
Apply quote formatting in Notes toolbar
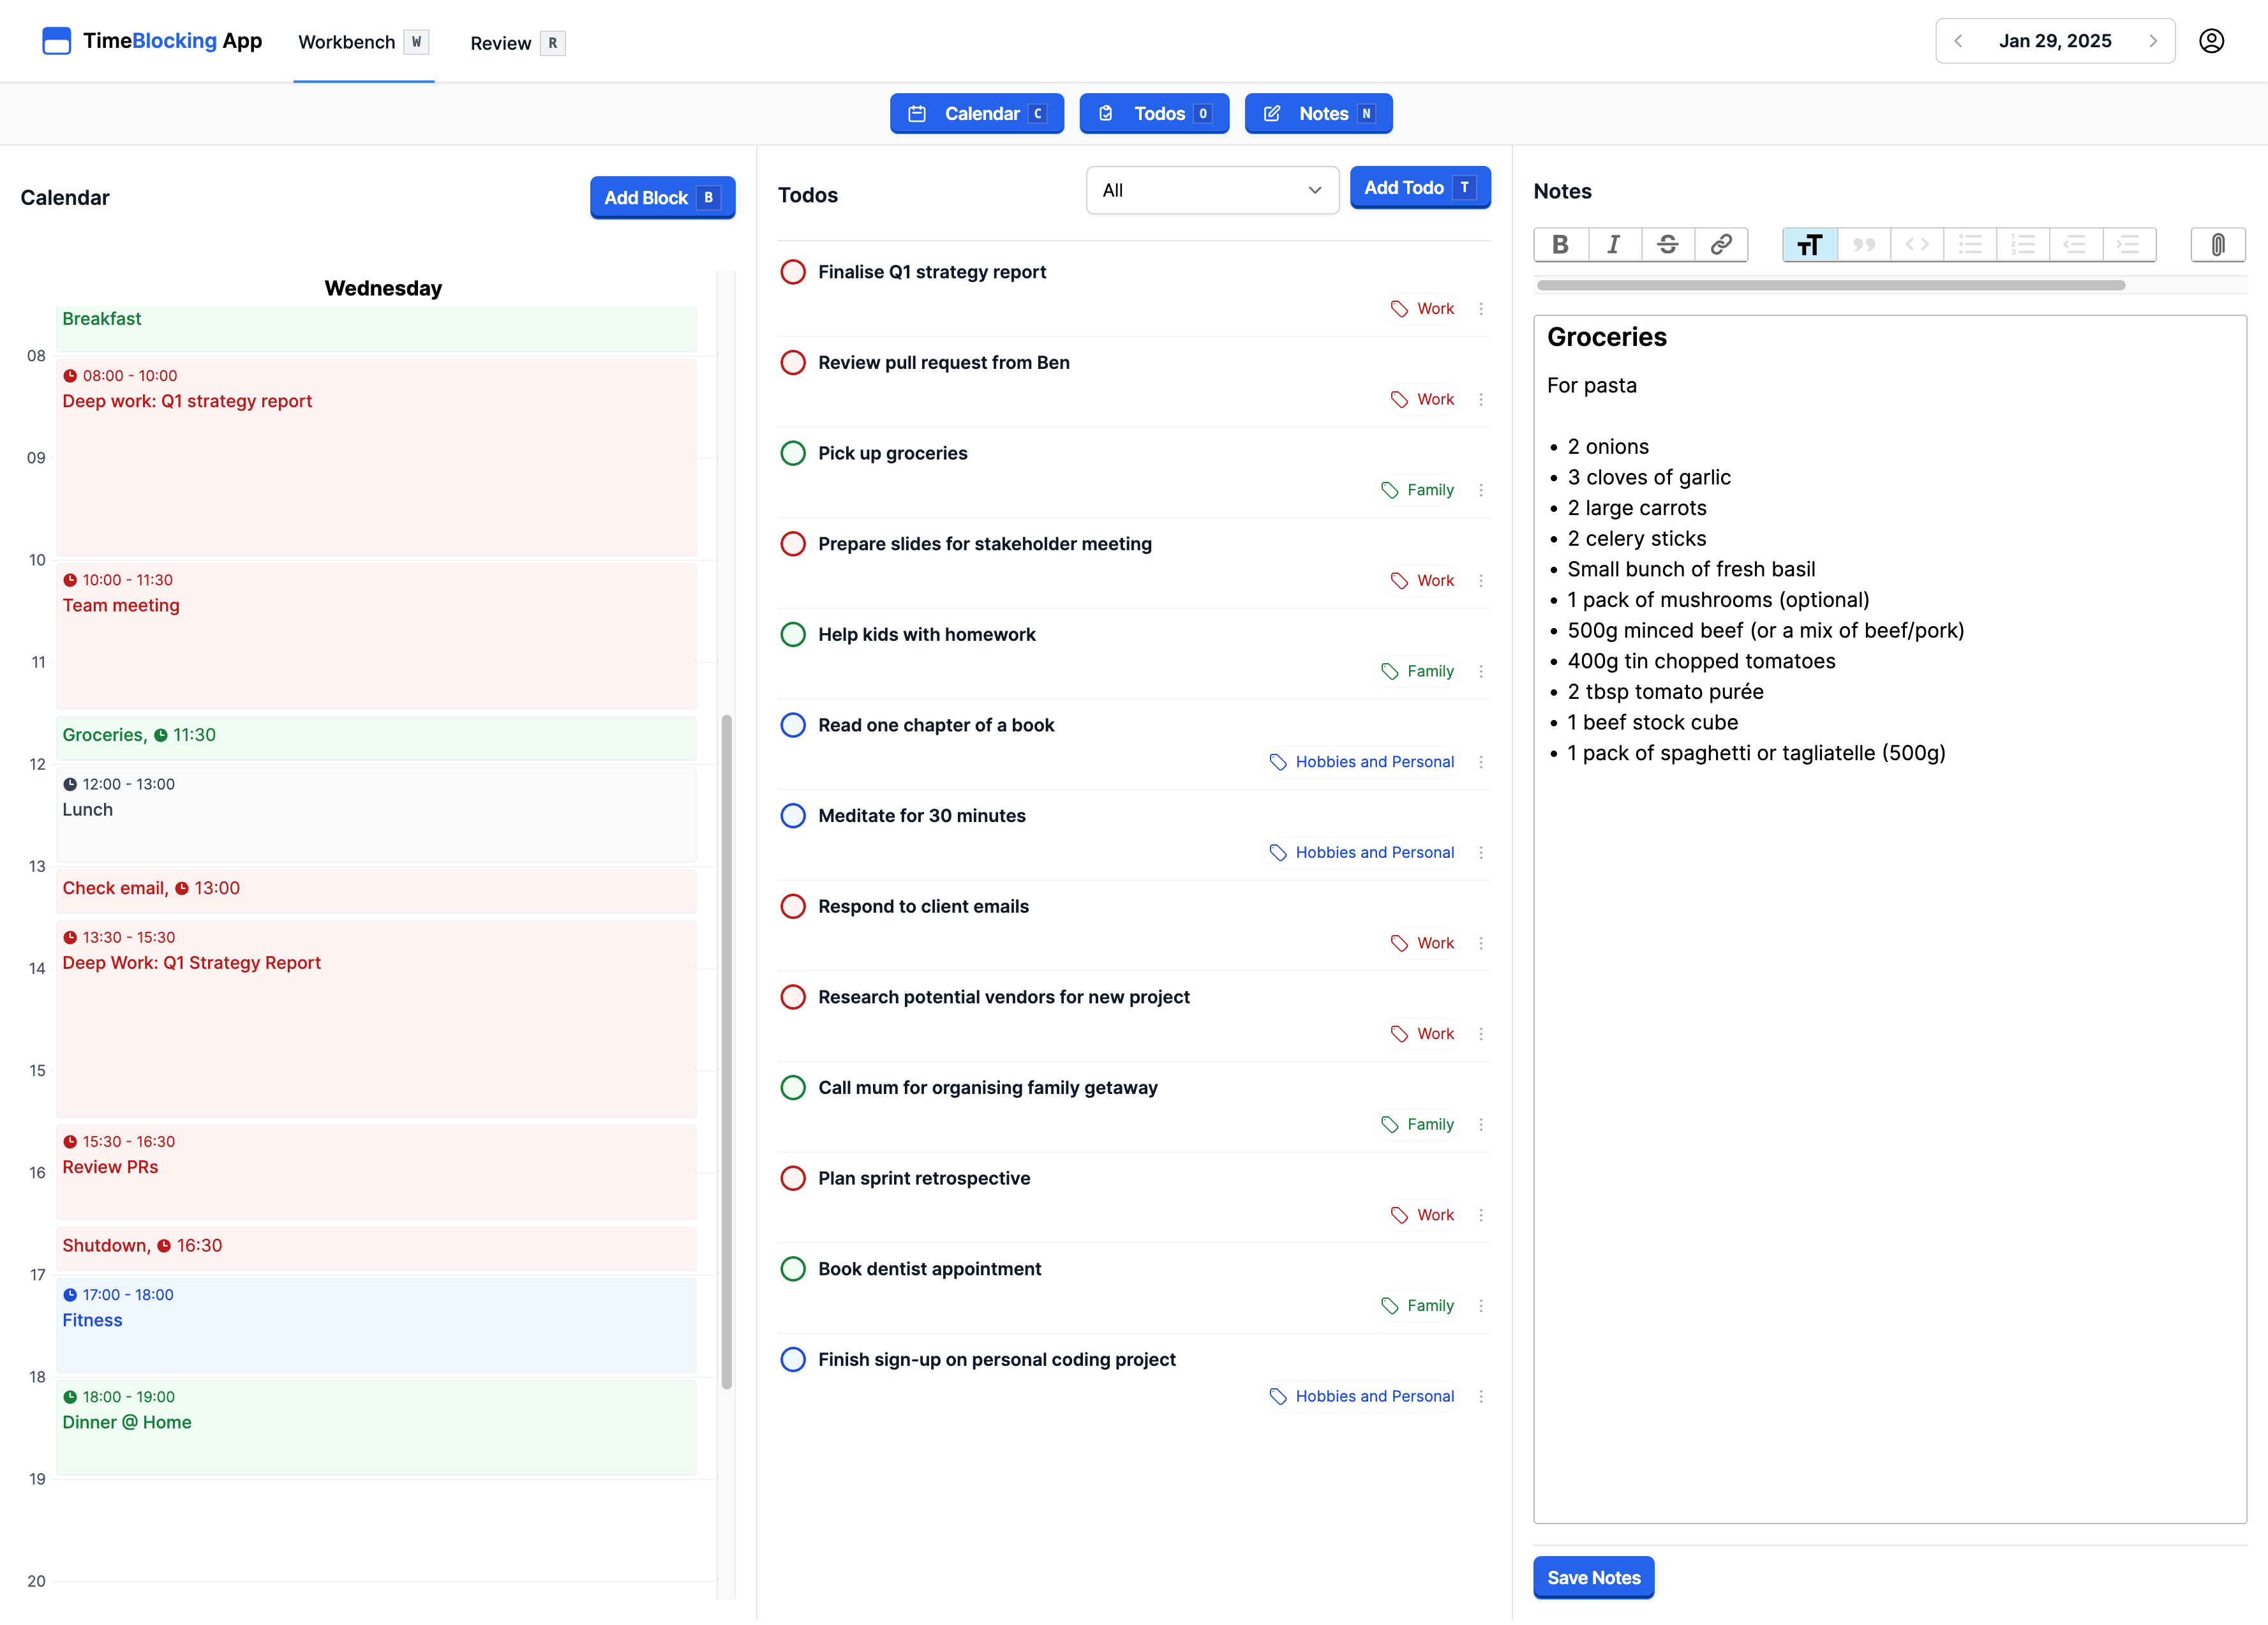(x=1863, y=244)
